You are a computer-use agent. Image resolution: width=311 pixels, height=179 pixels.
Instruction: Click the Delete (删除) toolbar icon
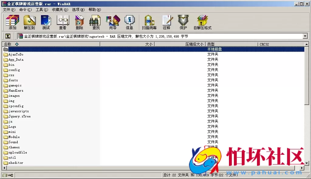79,22
